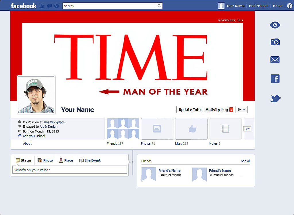Viewport: 294px width, 215px height.
Task: Open the globe notifications icon
Action: pyautogui.click(x=56, y=6)
